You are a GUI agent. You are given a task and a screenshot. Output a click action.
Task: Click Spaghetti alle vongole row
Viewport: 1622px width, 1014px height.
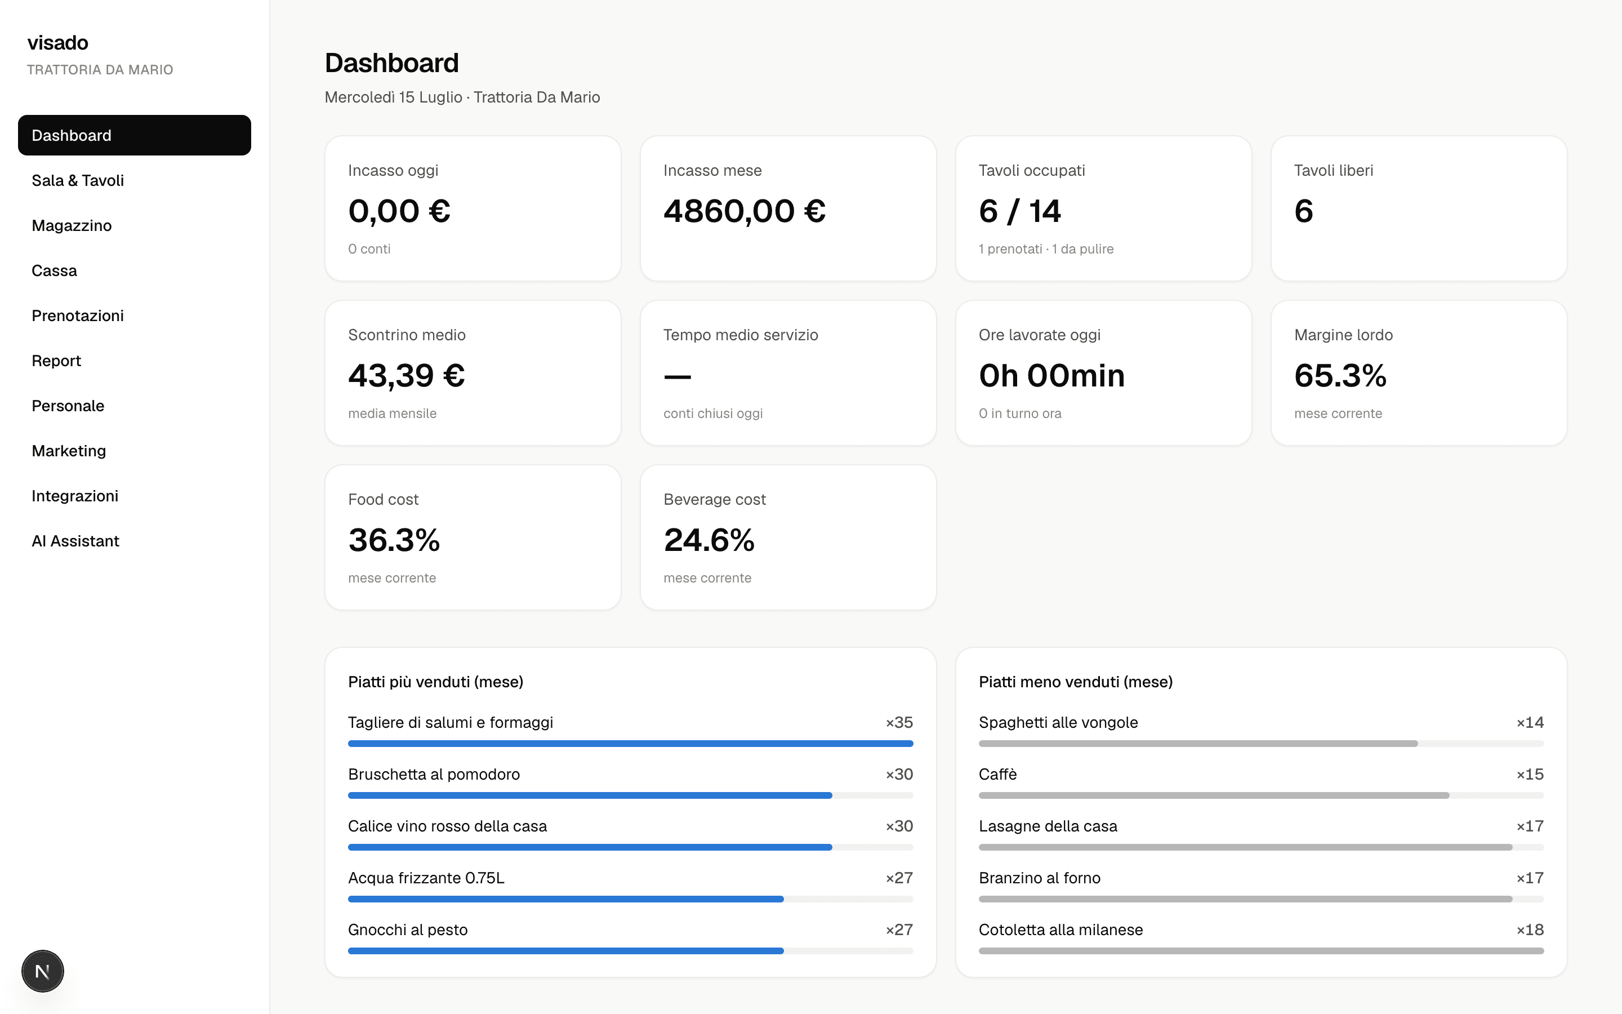[1262, 731]
